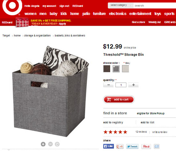Zoom in on the product image
This screenshot has height=151, width=176.
[43, 144]
